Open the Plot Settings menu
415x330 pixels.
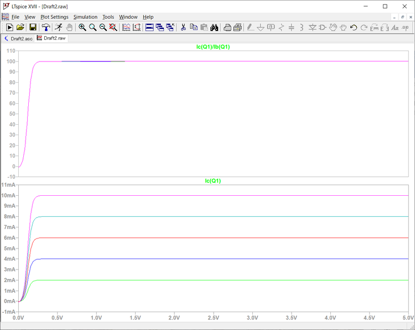pos(54,17)
